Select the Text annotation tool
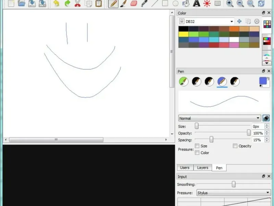The image size is (274, 206). [196, 3]
